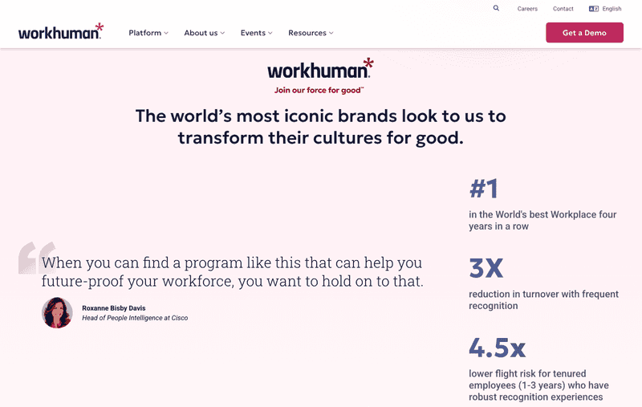Viewport: 642px width, 407px height.
Task: Click the large centered Workhuman logo
Action: coord(320,69)
